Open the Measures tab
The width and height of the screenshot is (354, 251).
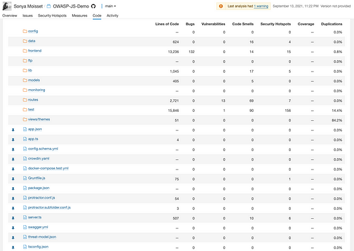tap(80, 16)
